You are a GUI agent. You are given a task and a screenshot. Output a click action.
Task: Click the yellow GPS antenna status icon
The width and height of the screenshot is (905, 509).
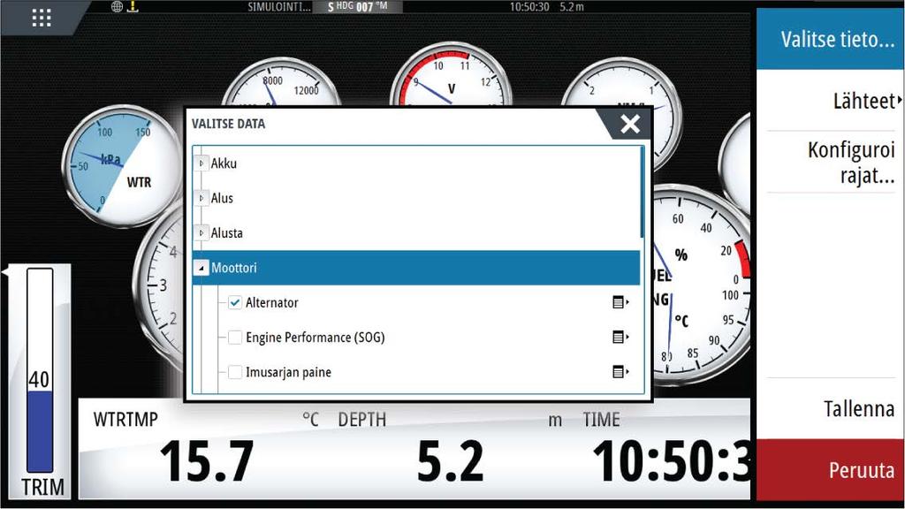133,6
